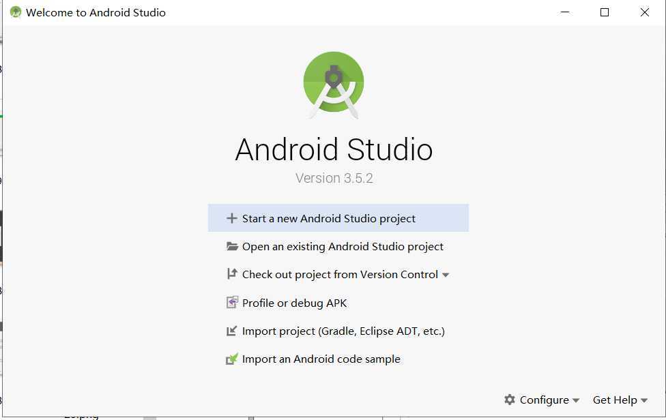Click the plus icon for new project
The width and height of the screenshot is (666, 420).
pos(231,218)
